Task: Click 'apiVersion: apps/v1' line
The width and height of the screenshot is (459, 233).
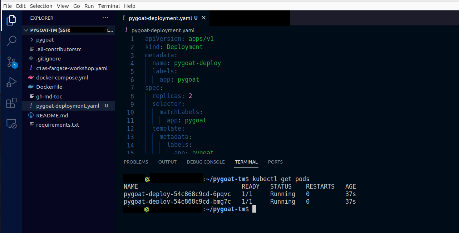Action: tap(179, 39)
